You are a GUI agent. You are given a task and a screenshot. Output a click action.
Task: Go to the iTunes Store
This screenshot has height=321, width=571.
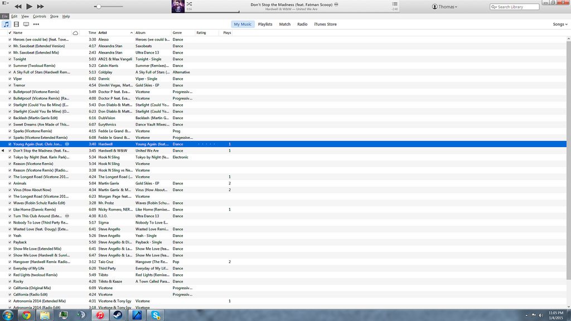325,25
